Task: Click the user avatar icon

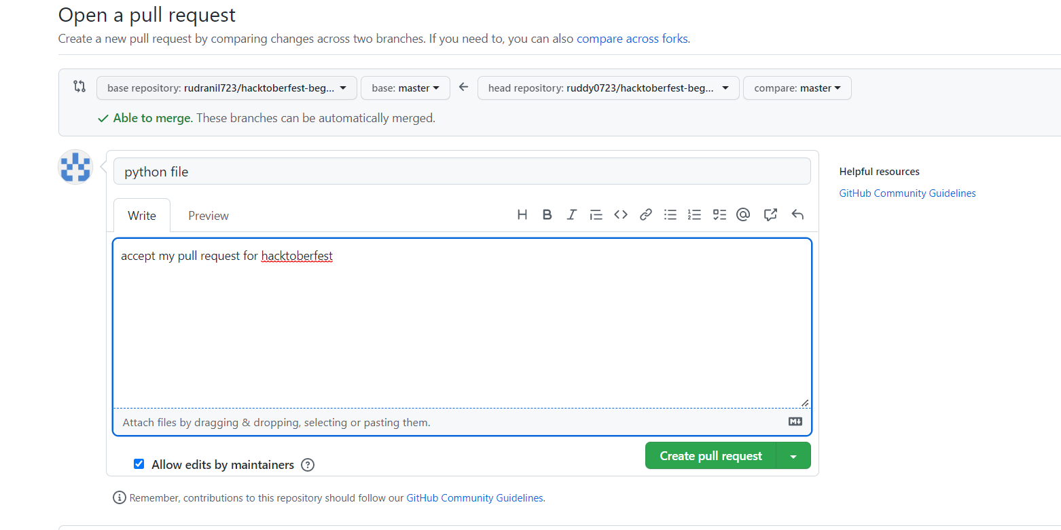Action: [75, 167]
